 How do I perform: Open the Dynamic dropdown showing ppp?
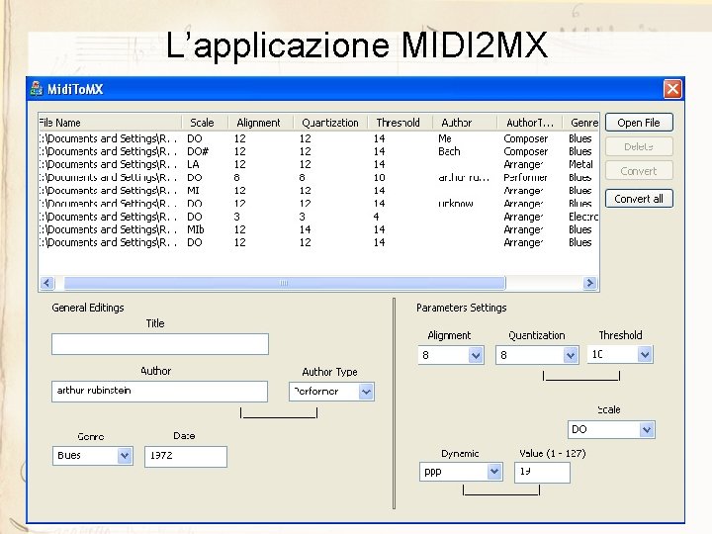[x=494, y=472]
